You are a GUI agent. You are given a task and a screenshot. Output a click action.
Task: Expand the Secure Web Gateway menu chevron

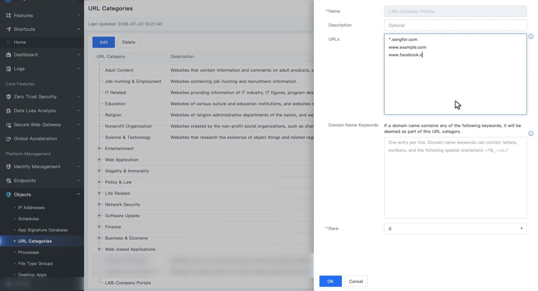pyautogui.click(x=78, y=125)
